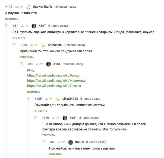The width and height of the screenshot is (164, 158).
Task: Upvote Likar24713's +135 comment
Action: click(46, 99)
